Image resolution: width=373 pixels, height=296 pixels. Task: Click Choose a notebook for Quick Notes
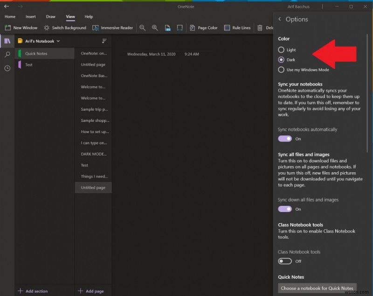coord(317,288)
